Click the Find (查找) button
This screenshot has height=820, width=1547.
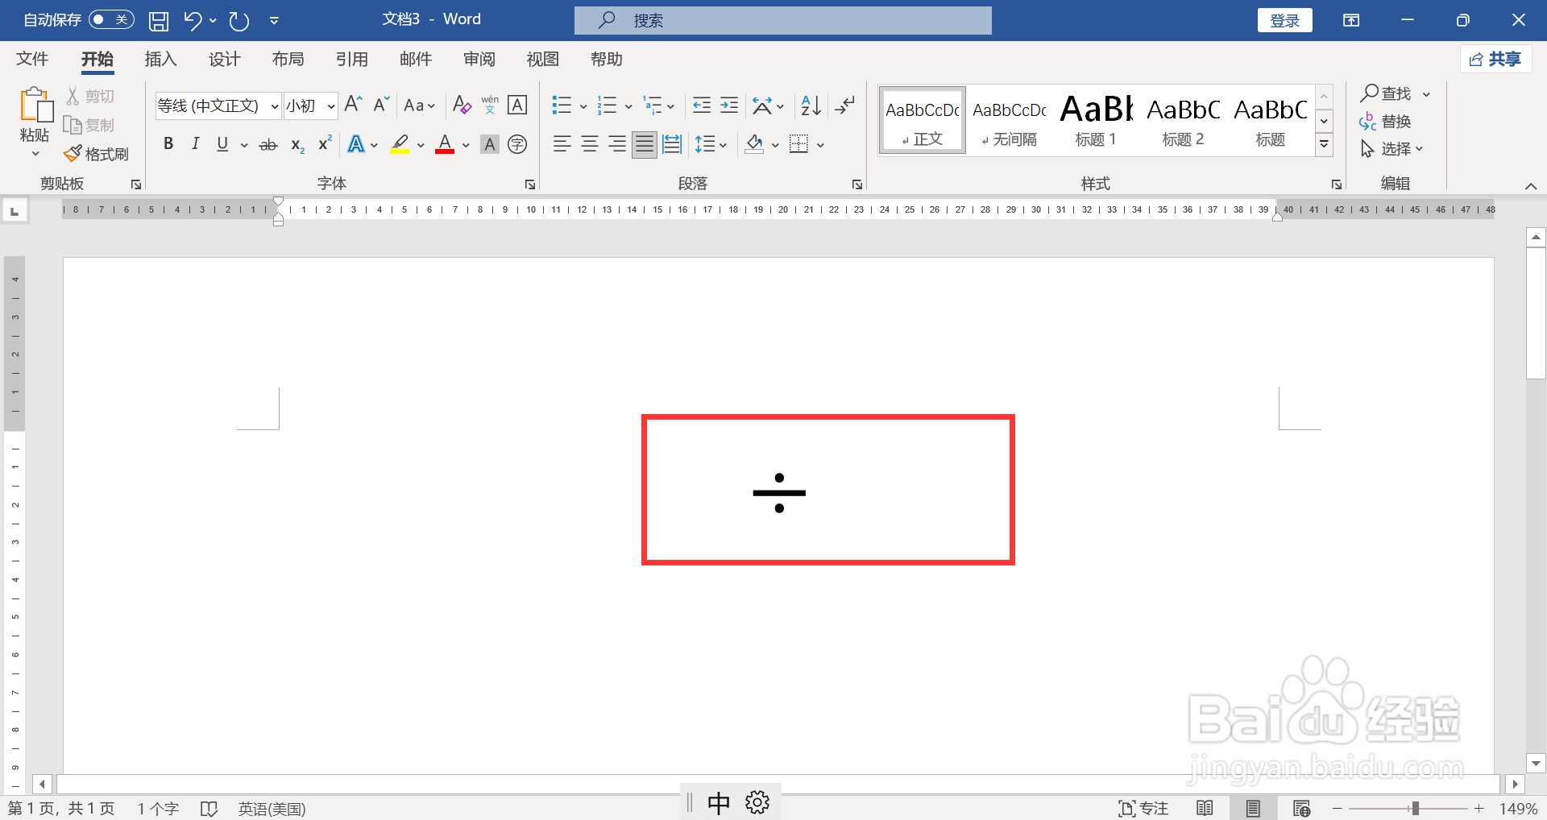tap(1387, 93)
